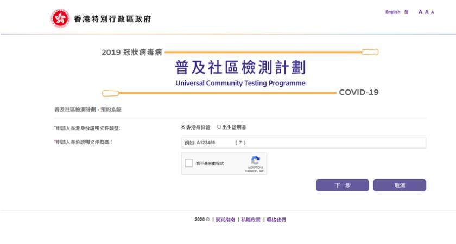Click the reCAPTCHA logo icon
The height and width of the screenshot is (244, 456).
[256, 160]
